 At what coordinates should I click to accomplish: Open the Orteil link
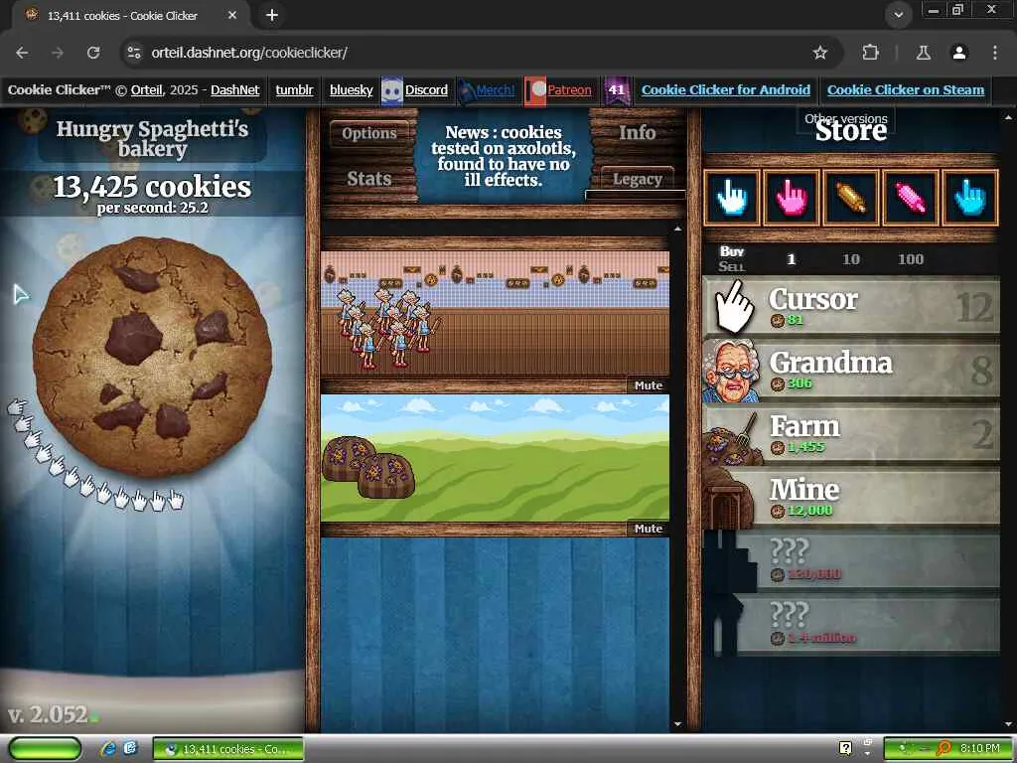click(x=147, y=90)
